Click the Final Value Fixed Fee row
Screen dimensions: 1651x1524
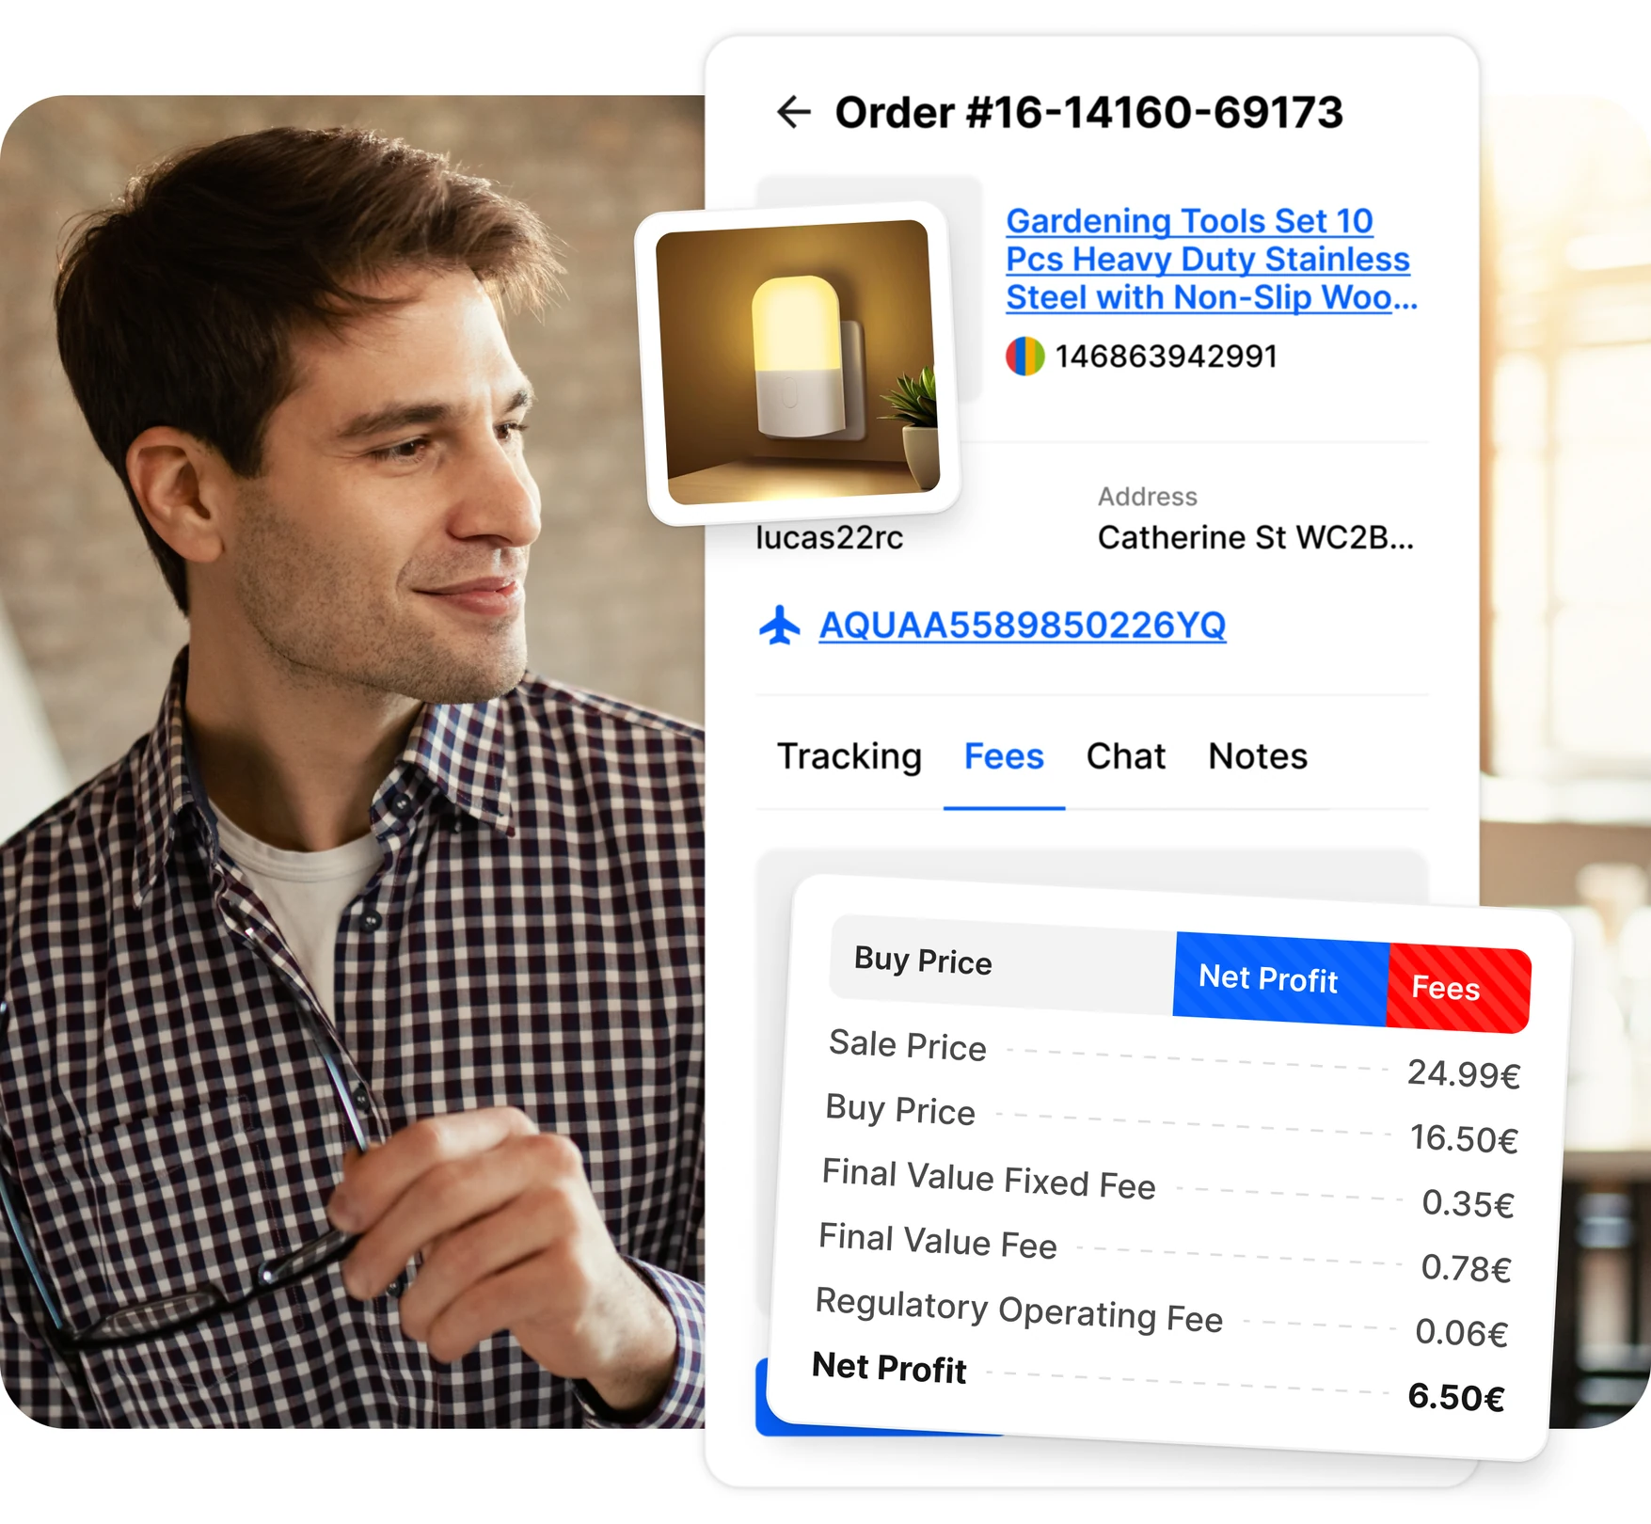tap(1167, 1187)
